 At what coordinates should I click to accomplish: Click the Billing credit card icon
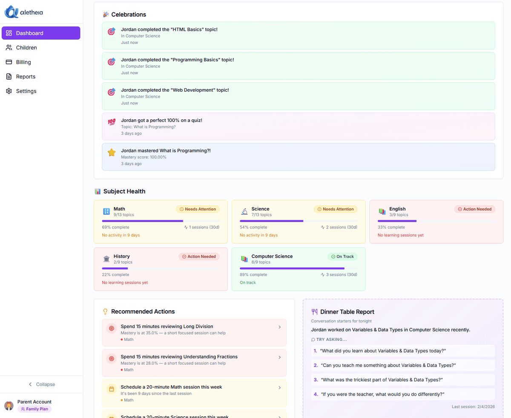9,62
